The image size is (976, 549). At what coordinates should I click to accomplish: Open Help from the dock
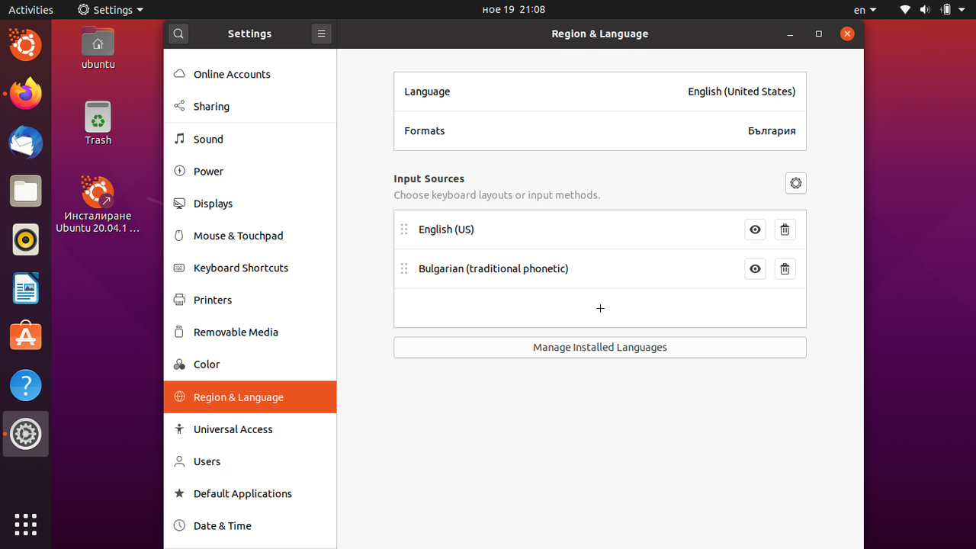(x=26, y=386)
